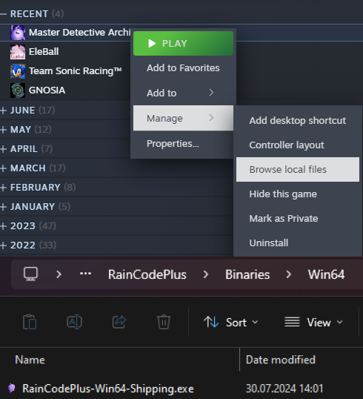
Task: Open the Sort dropdown in Explorer
Action: [x=231, y=322]
